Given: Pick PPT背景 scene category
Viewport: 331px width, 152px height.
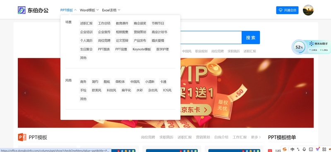Looking at the screenshot, I should point(121,49).
